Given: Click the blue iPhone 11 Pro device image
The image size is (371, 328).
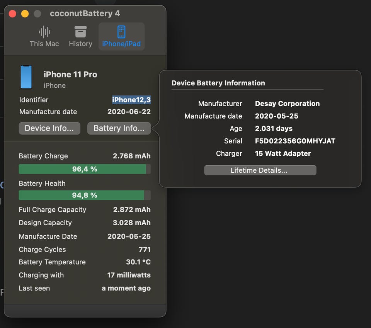Looking at the screenshot, I should 26,77.
